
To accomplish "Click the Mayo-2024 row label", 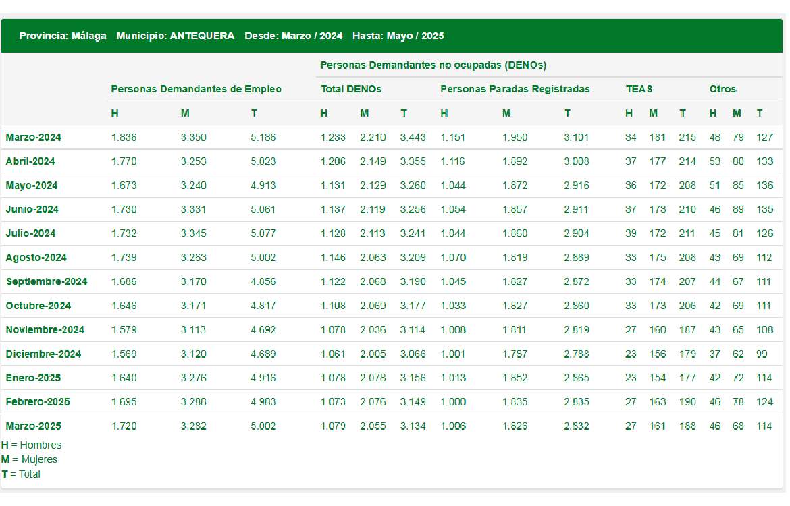I will point(31,186).
